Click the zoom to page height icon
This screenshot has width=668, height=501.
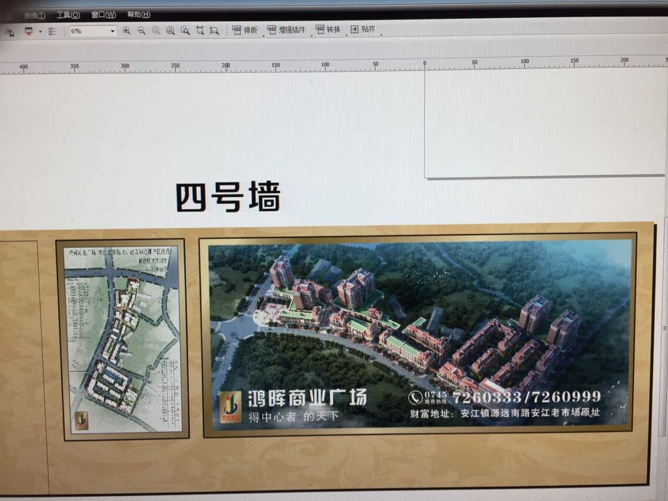(x=214, y=31)
